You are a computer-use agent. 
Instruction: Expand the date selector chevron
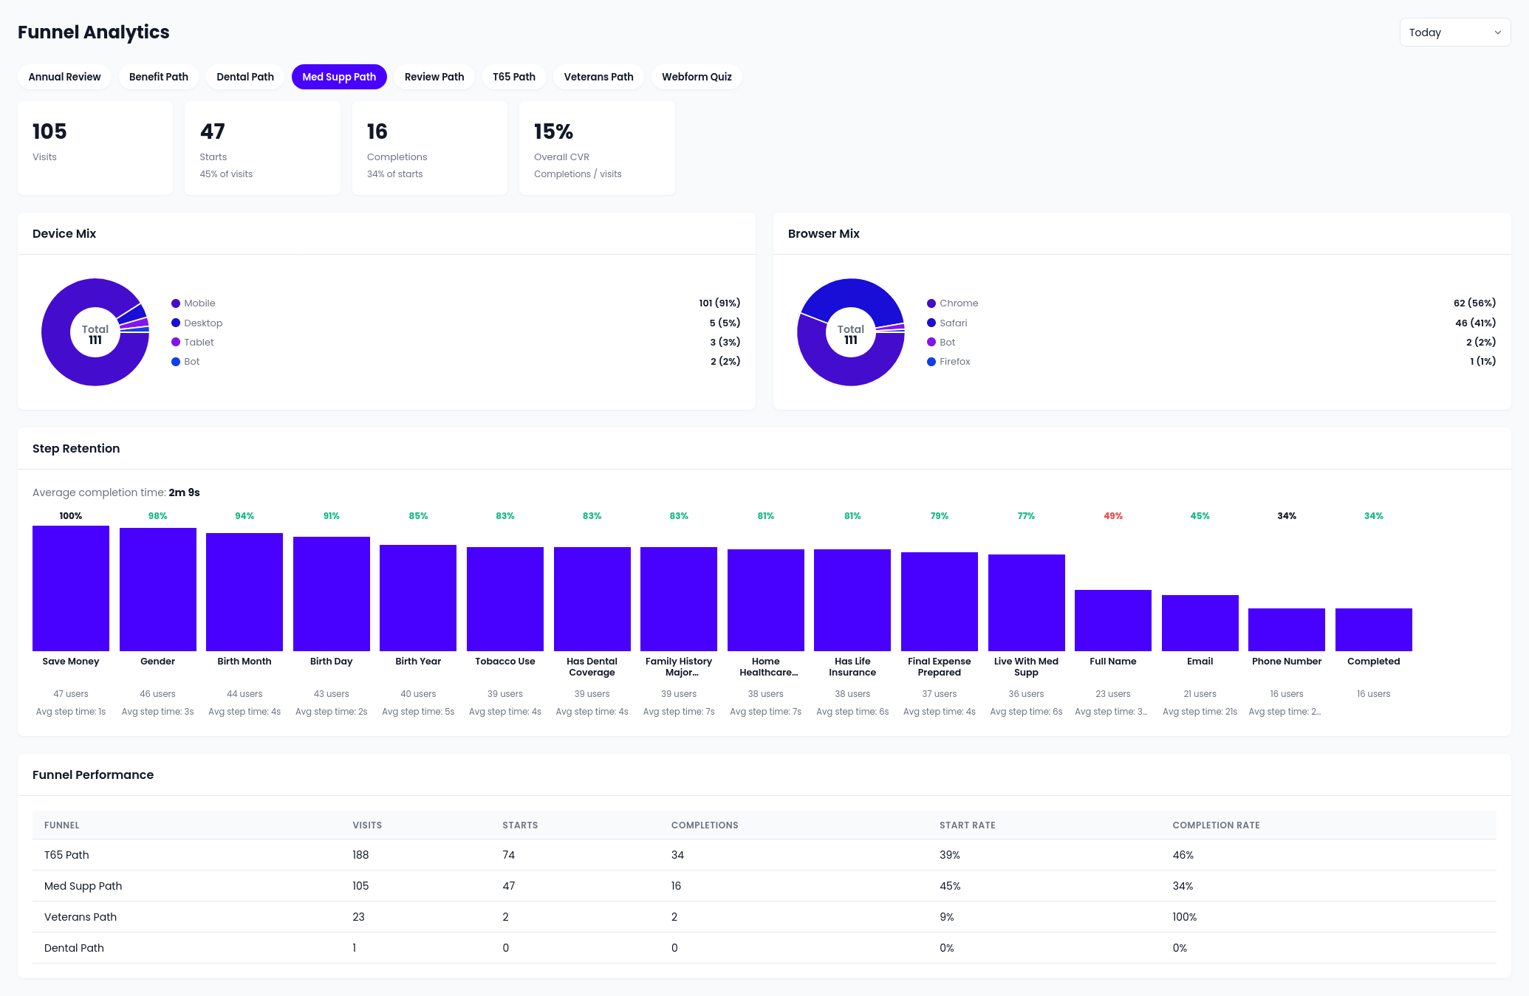click(1499, 32)
